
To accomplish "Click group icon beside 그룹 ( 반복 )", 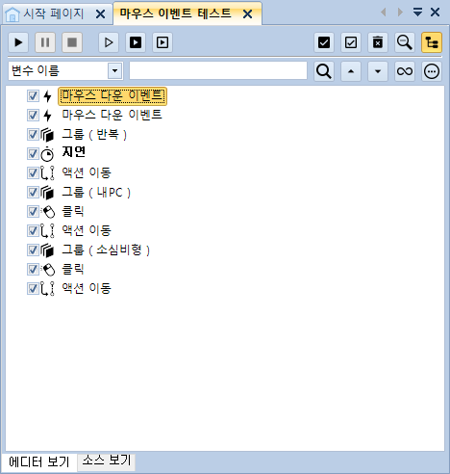I will click(x=47, y=135).
